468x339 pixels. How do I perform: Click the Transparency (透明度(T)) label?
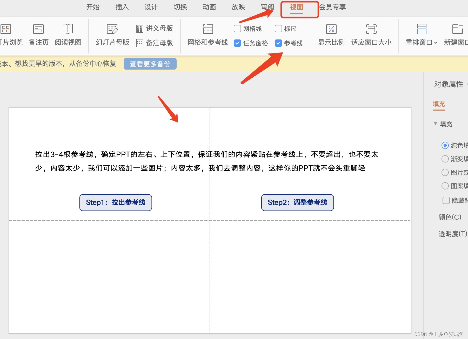(x=453, y=234)
